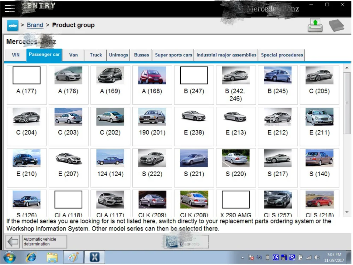
Task: Choose the E (213) model series
Action: (236, 126)
